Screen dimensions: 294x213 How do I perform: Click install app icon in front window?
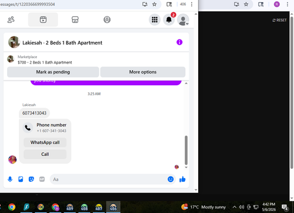[145, 4]
